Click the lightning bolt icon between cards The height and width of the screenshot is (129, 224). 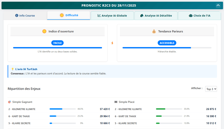(x=112, y=43)
